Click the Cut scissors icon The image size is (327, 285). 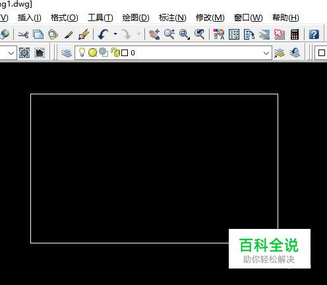[23, 34]
